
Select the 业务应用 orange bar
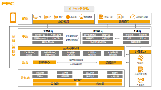point(63,21)
